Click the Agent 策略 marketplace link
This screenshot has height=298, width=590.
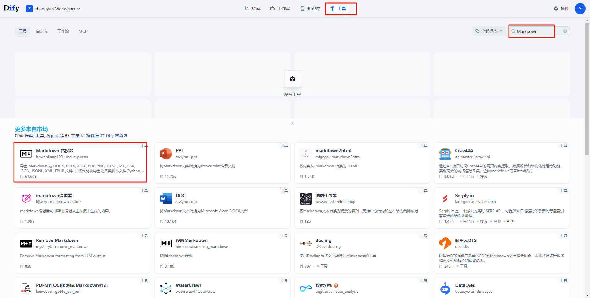tap(57, 136)
